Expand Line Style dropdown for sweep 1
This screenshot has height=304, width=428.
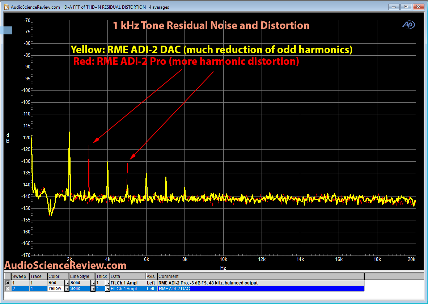(x=93, y=283)
